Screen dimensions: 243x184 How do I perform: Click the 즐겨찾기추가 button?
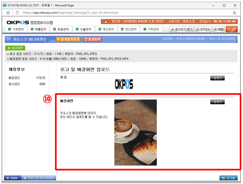(68, 39)
